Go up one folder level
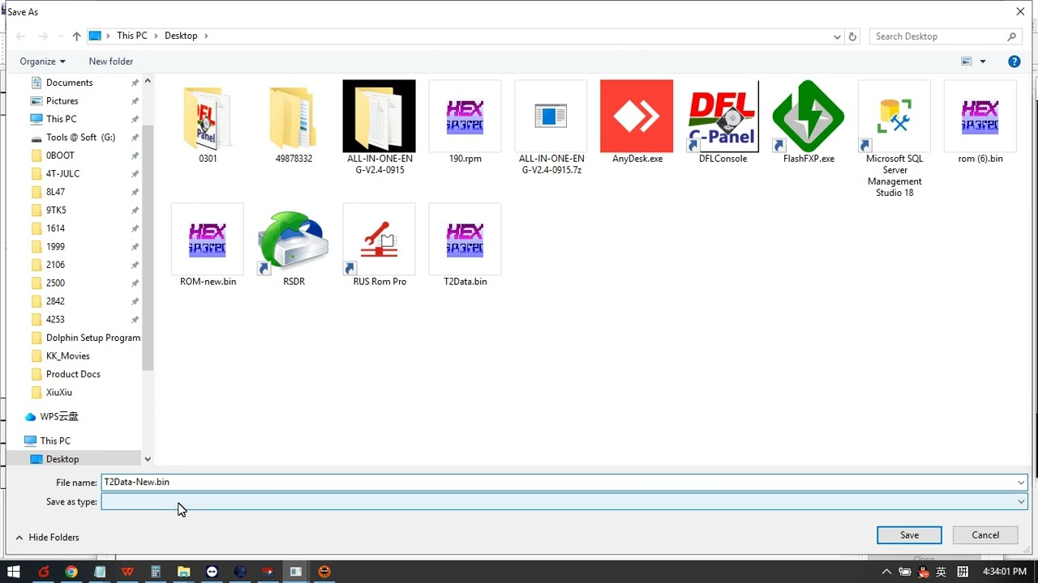 pos(76,36)
